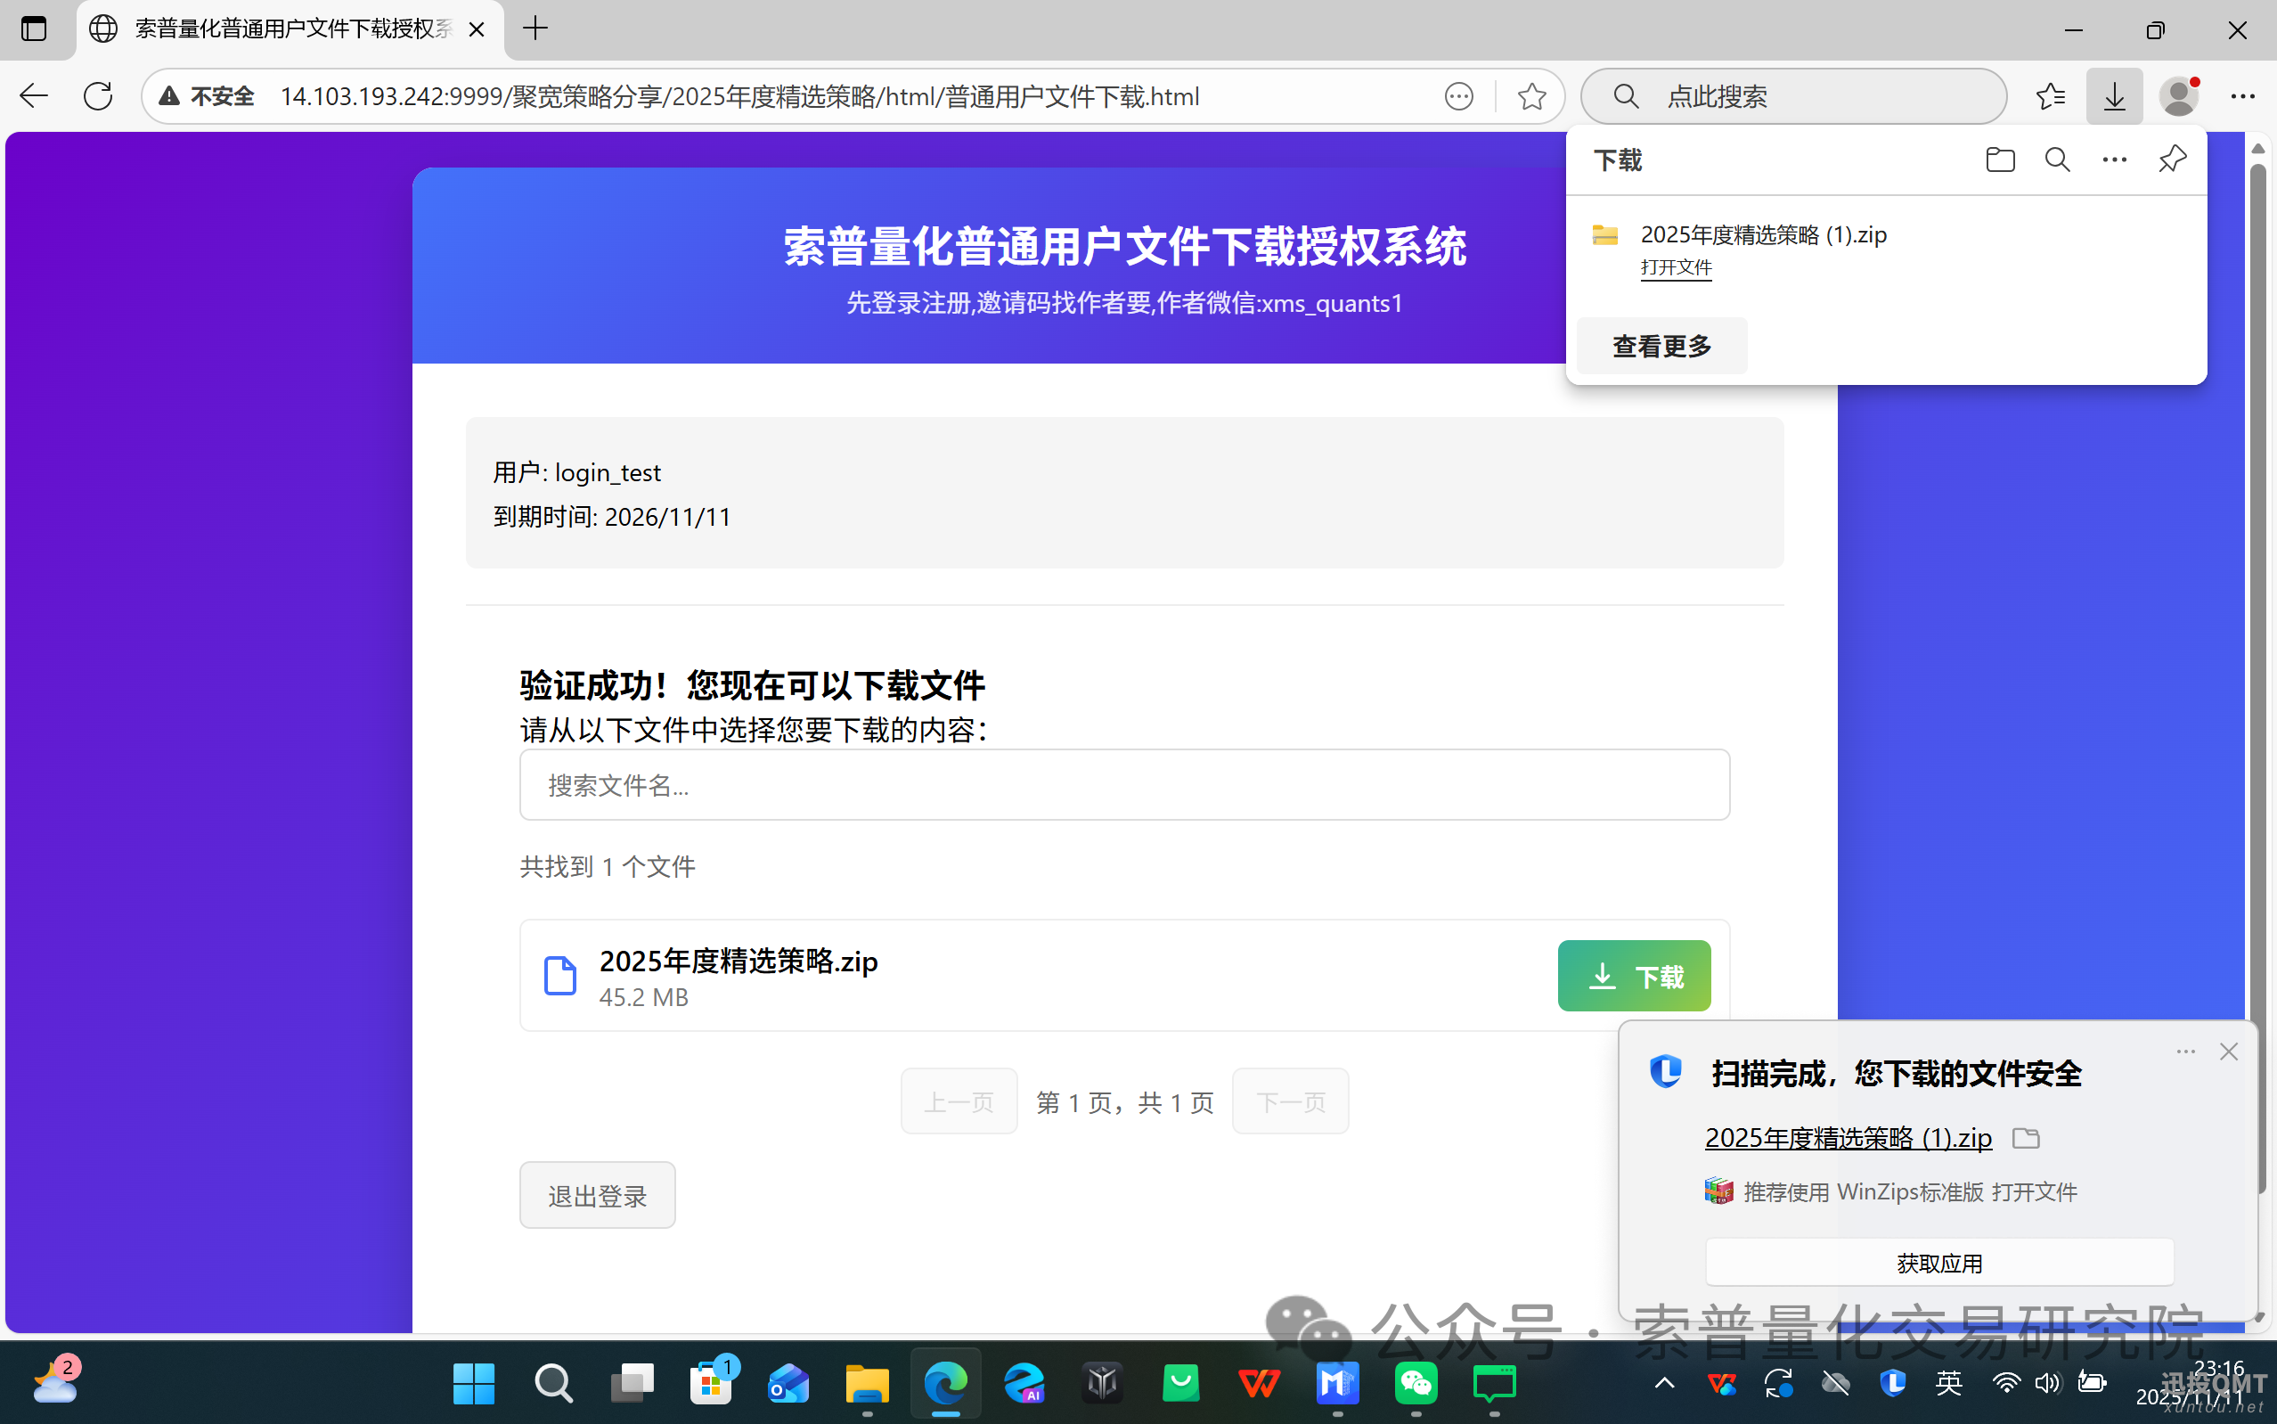The width and height of the screenshot is (2277, 1424).
Task: Click green 下载 button for zip
Action: (1633, 976)
